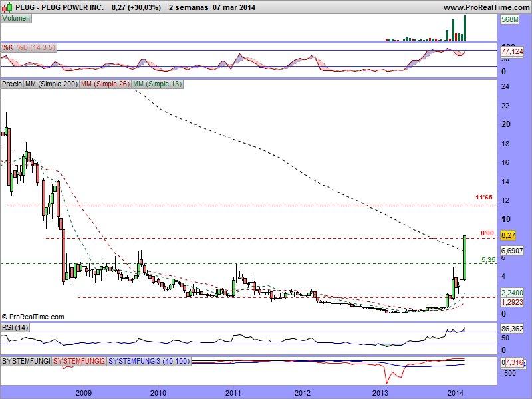
Task: Click the 18 price axis label
Action: click(505, 144)
